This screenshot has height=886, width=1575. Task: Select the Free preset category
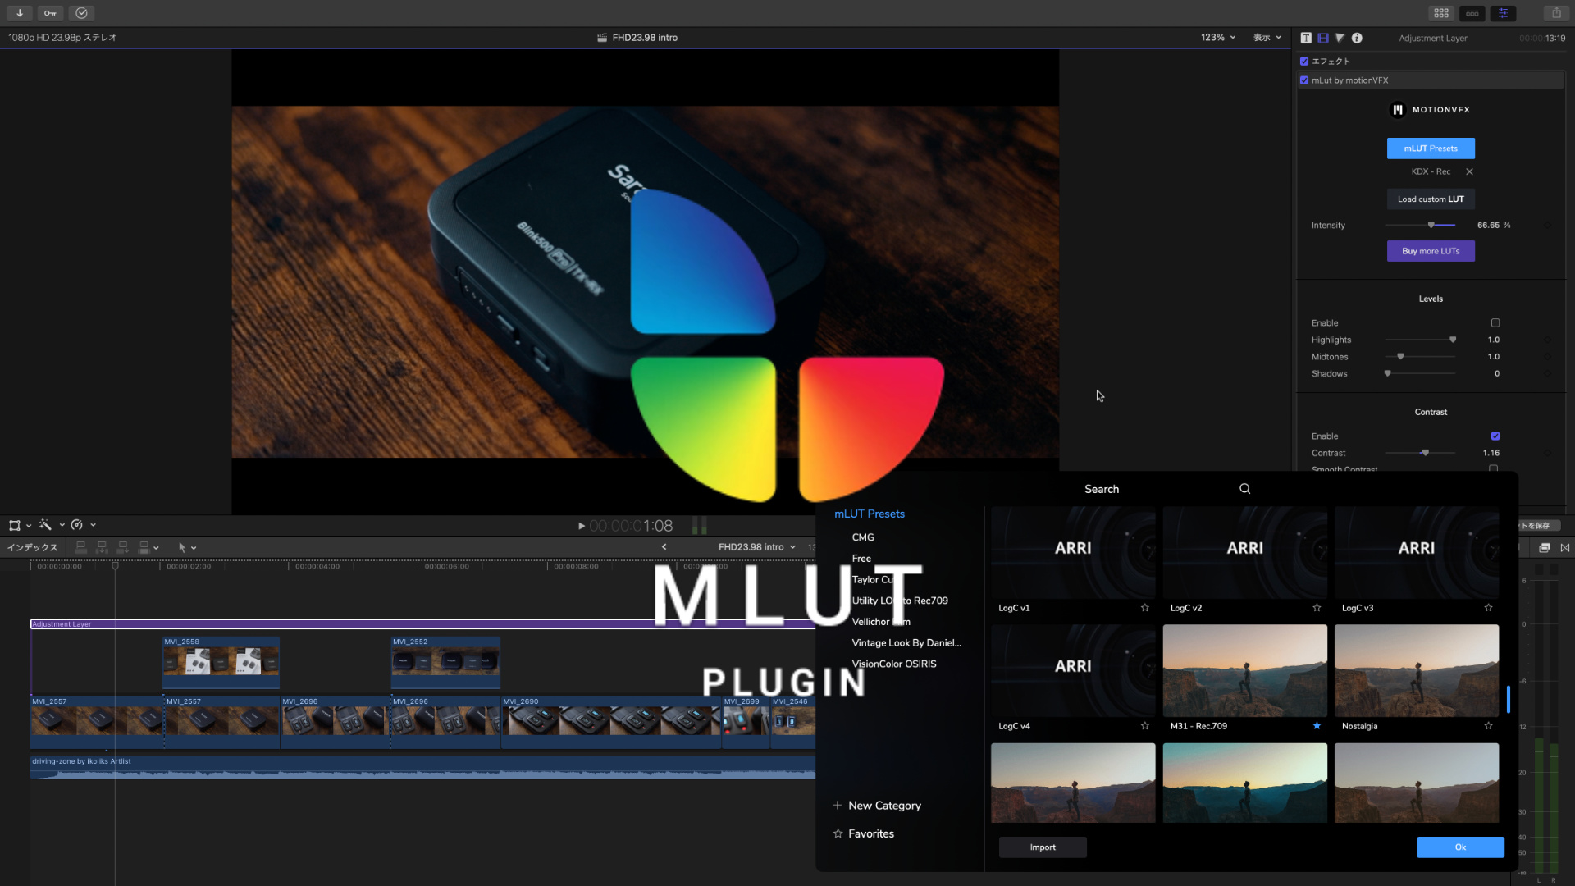click(x=861, y=559)
